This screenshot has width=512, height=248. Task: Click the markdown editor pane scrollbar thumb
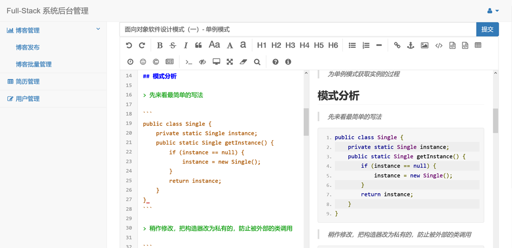[x=306, y=122]
